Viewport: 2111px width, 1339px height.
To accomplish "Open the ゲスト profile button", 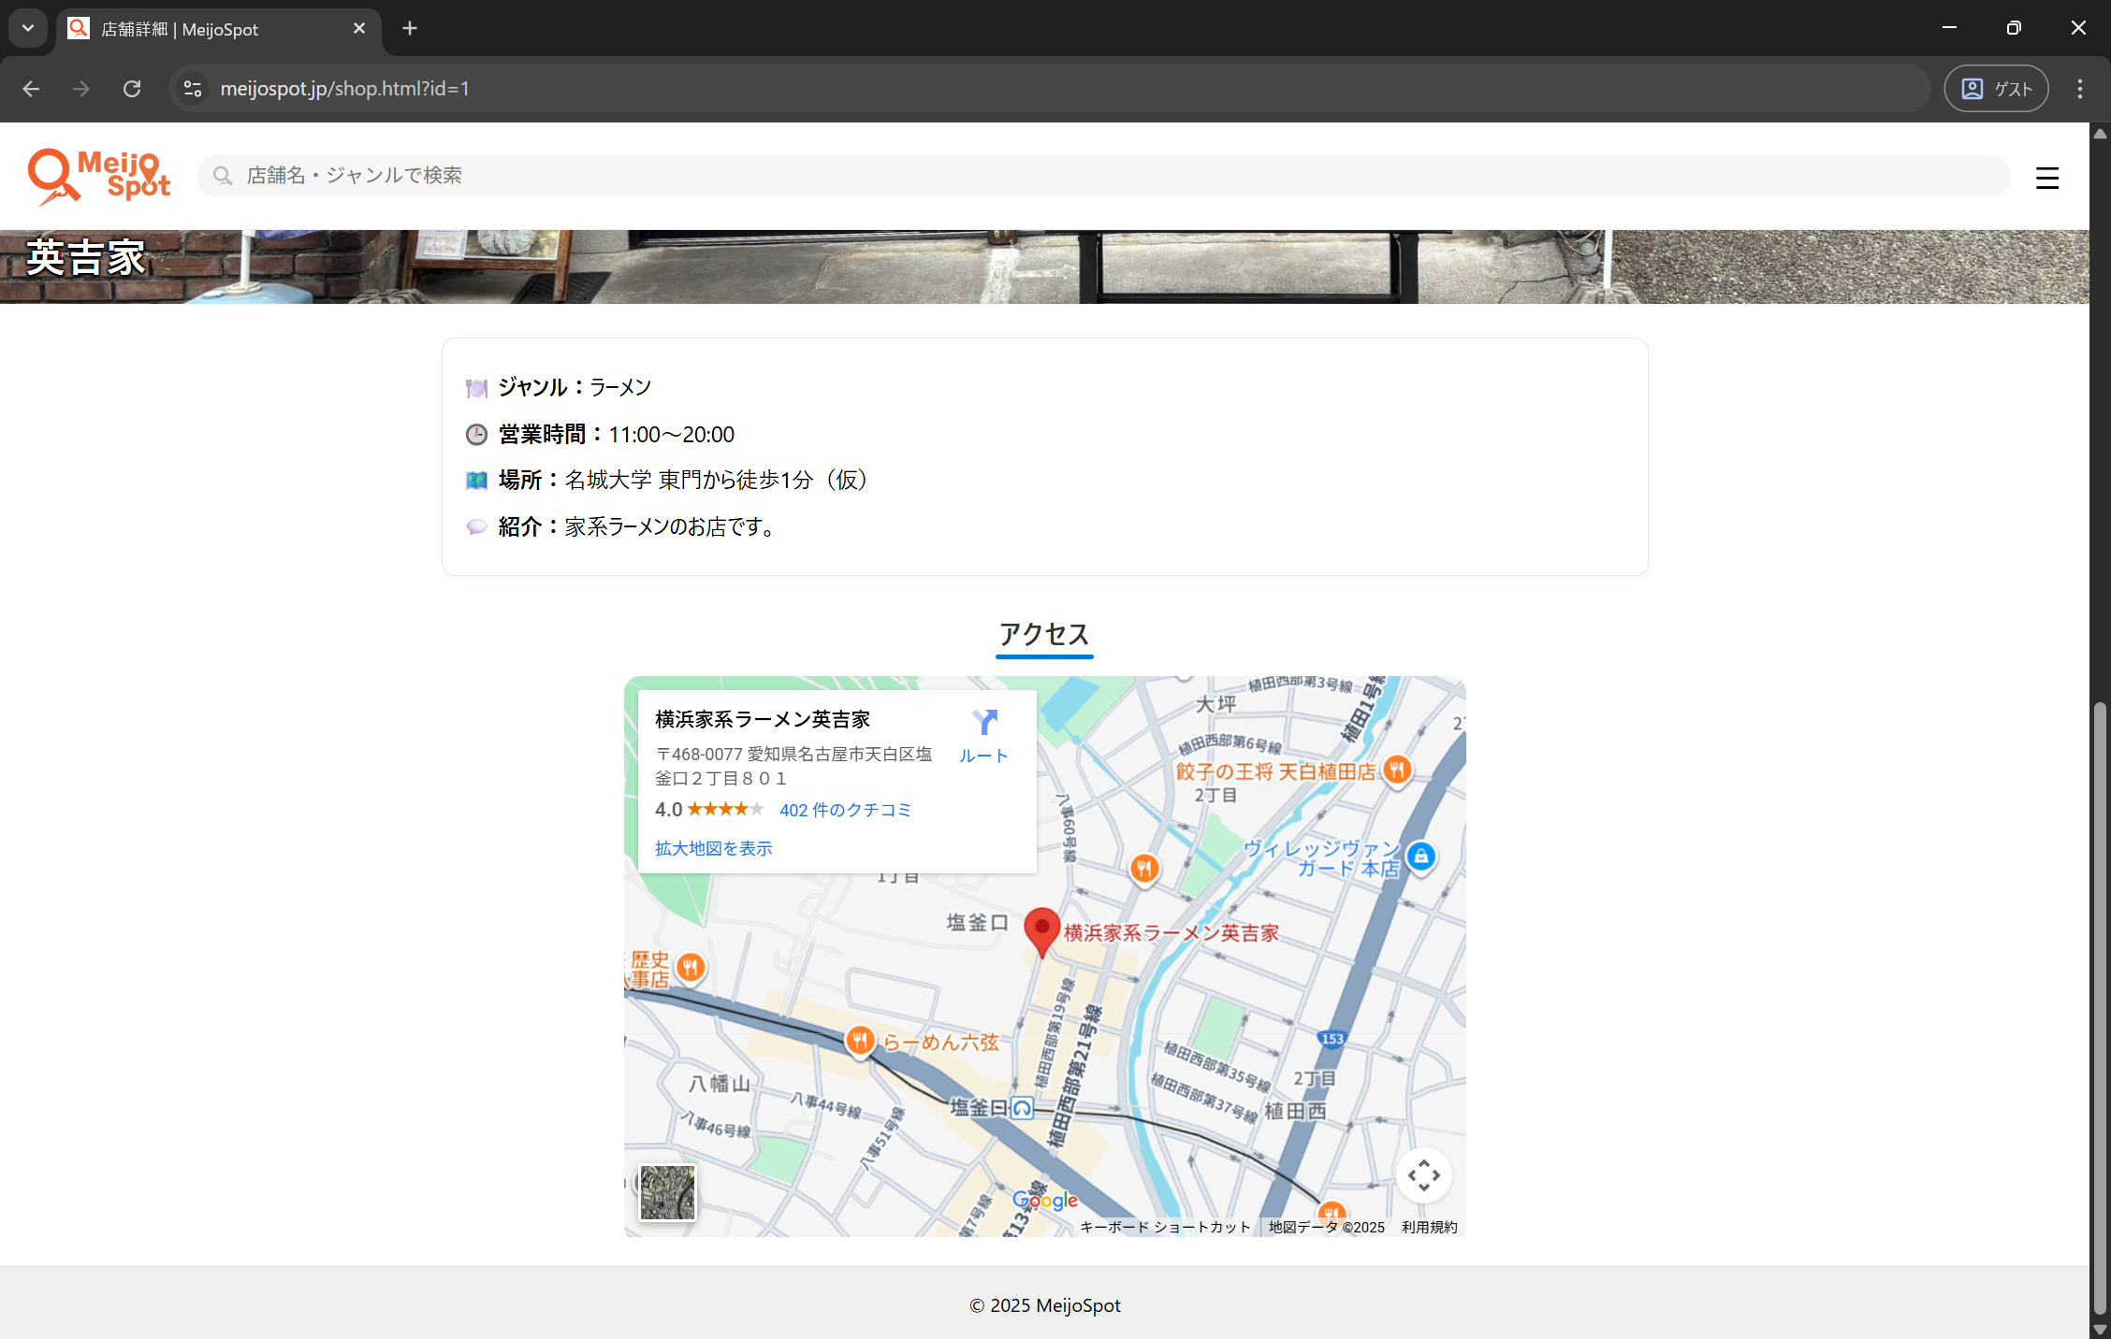I will point(1996,89).
